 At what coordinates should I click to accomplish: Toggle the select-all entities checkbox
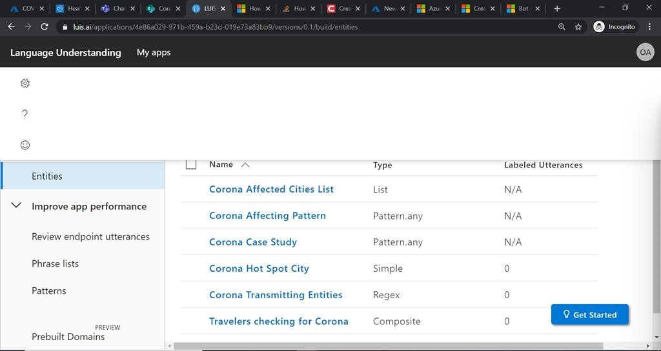(x=191, y=164)
